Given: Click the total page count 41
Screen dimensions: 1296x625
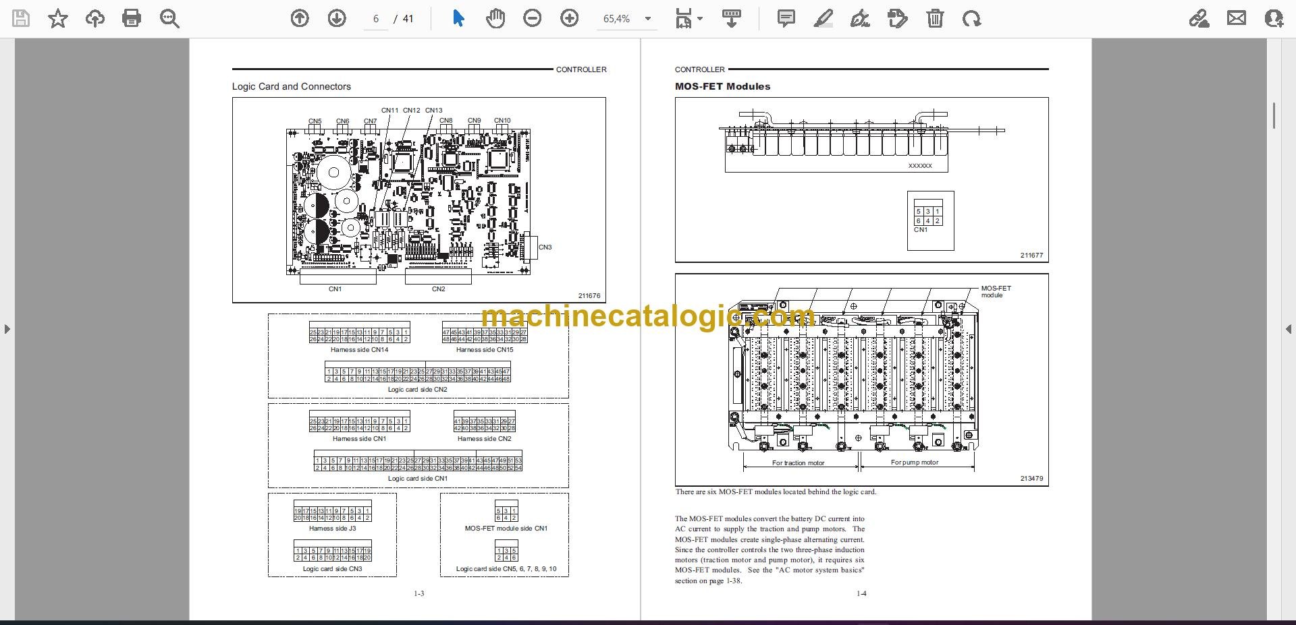Looking at the screenshot, I should click(408, 19).
